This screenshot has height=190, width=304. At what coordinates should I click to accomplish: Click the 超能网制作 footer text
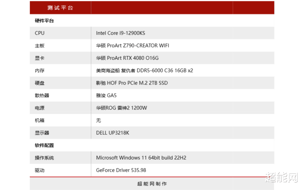coord(152,184)
